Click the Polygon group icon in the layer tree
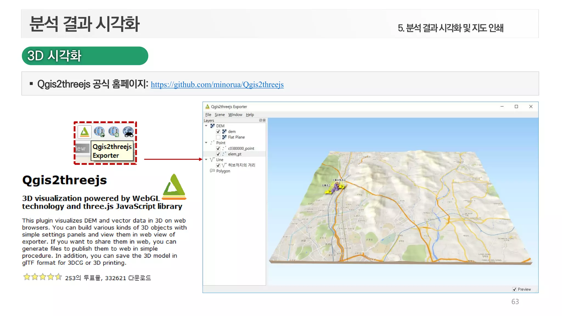The image size is (562, 316). point(212,171)
